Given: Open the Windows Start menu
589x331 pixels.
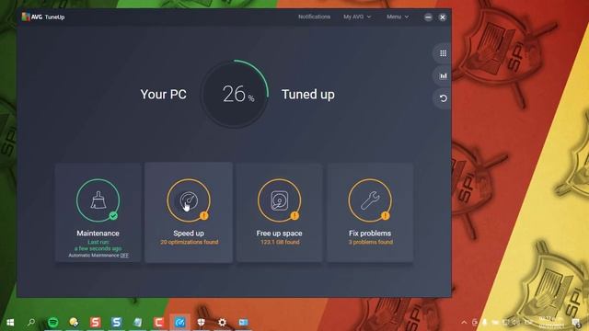Looking at the screenshot, I should tap(10, 323).
